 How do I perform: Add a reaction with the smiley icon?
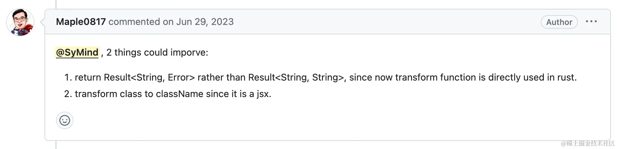coord(65,120)
